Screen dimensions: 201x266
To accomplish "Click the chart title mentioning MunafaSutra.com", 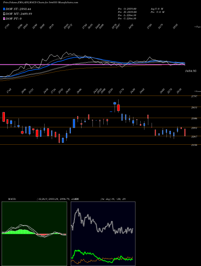I will click(x=41, y=2).
